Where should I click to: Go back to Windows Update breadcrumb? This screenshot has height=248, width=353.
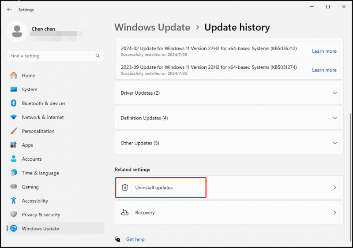point(152,27)
